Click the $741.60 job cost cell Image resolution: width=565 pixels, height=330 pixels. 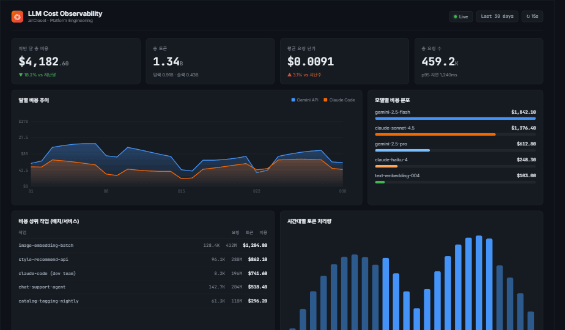tap(257, 273)
